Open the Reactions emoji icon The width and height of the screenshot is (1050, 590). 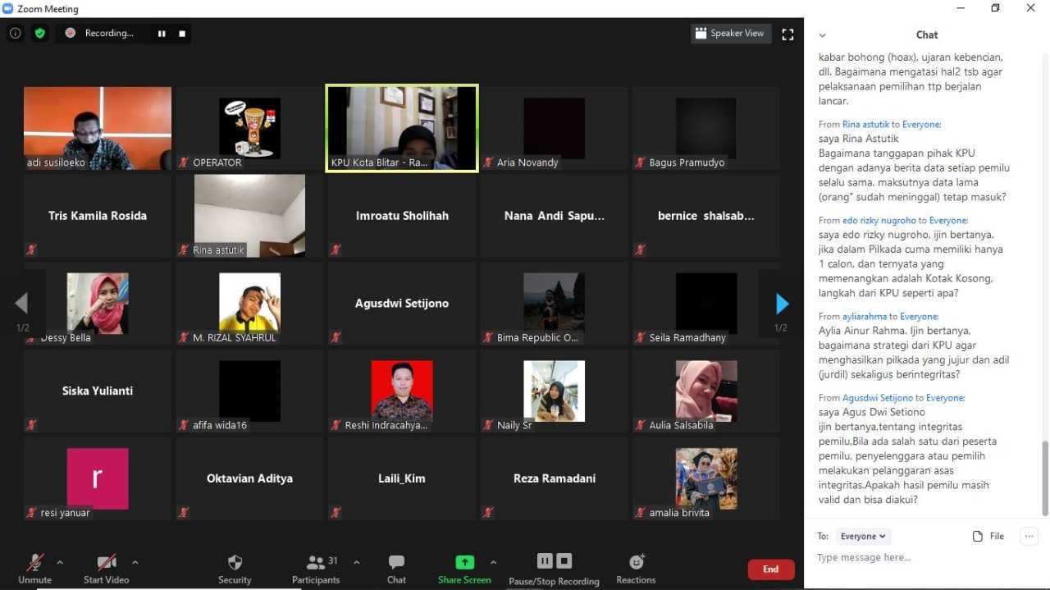click(636, 562)
